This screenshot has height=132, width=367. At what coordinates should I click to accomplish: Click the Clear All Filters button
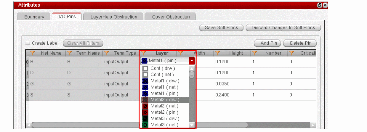coord(83,43)
